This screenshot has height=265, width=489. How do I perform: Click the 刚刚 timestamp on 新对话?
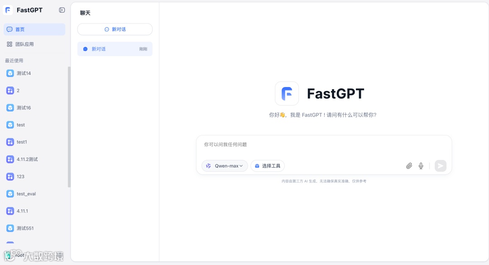pyautogui.click(x=143, y=49)
